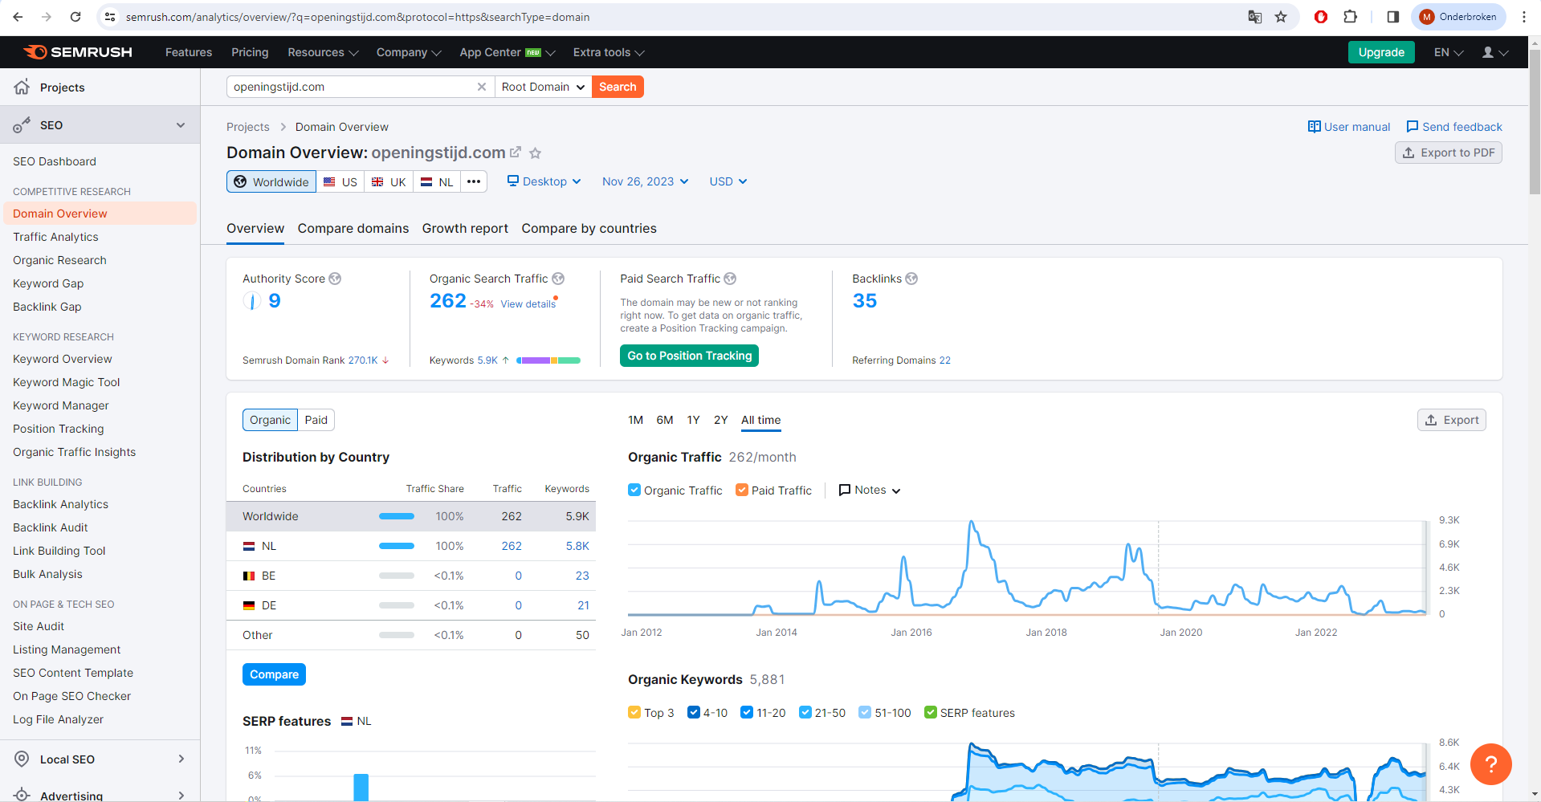
Task: Click the green Upgrade button
Action: pos(1381,52)
